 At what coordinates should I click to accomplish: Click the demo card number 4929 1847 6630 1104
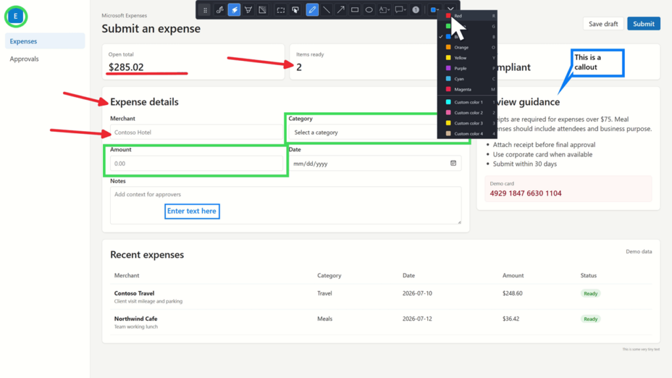[x=526, y=194]
